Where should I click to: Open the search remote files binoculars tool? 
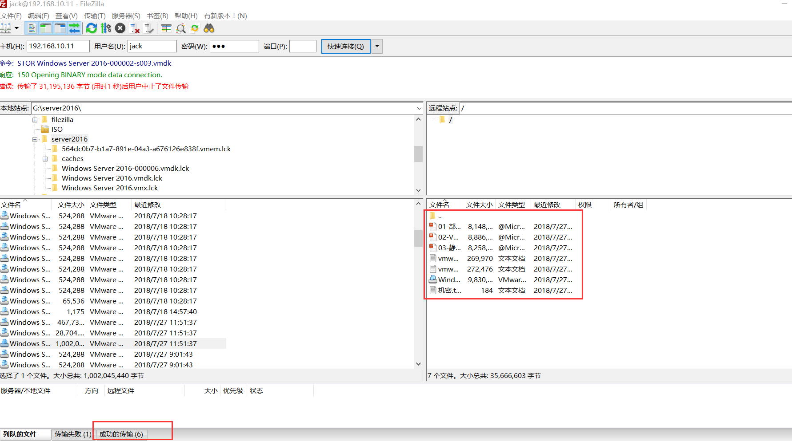click(x=209, y=28)
